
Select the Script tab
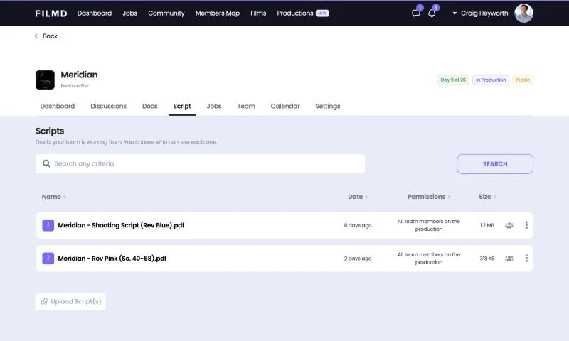click(x=182, y=106)
